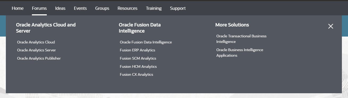
Task: Go to Events in navigation bar
Action: [x=80, y=8]
